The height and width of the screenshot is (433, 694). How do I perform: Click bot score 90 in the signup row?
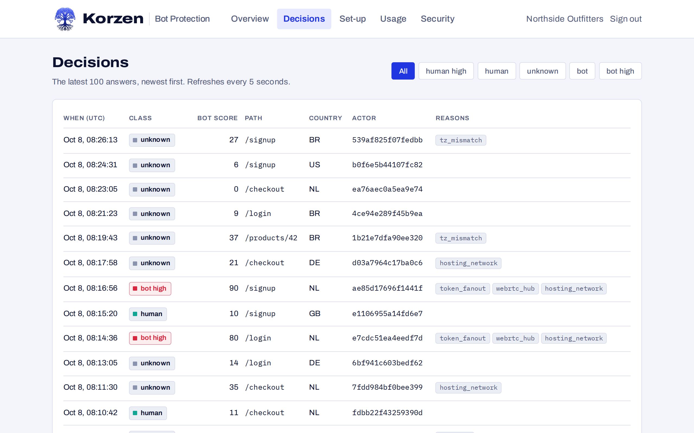pos(234,288)
